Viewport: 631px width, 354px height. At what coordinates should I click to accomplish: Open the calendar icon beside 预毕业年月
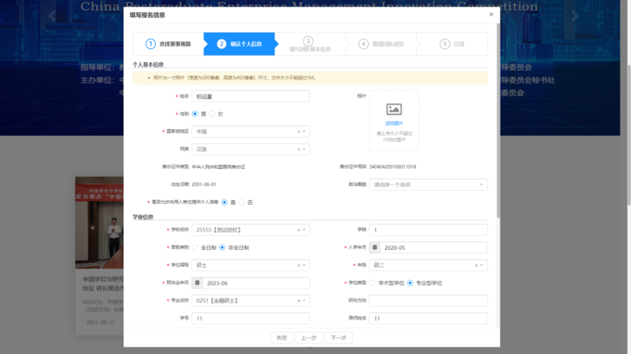pos(197,283)
